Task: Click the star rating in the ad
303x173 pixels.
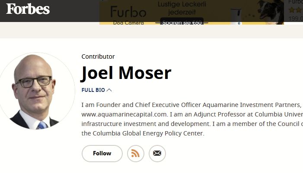Action: tap(296, 10)
